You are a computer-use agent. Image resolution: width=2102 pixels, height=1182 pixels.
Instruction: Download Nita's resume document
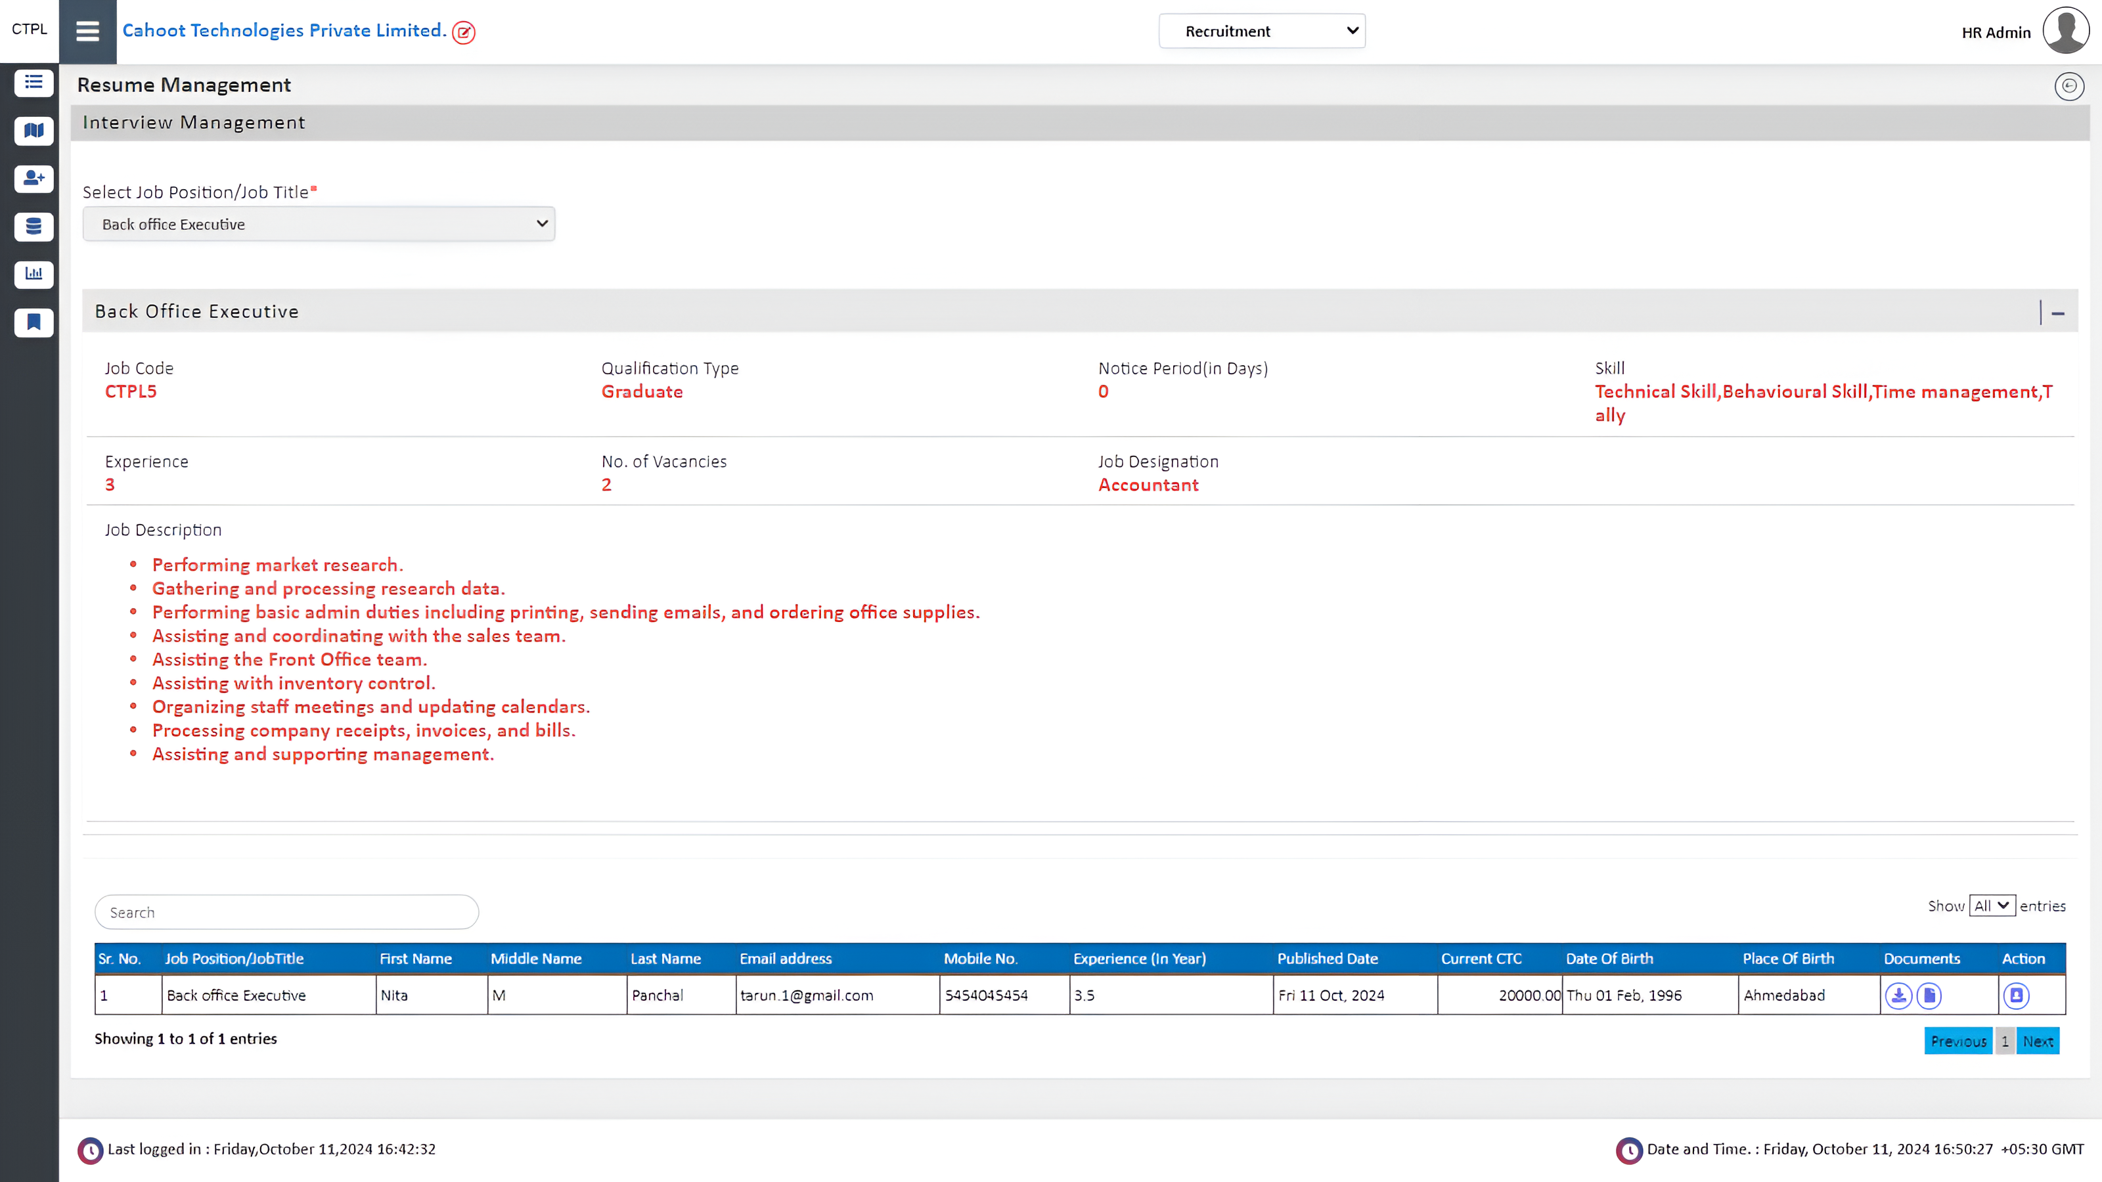1899,996
